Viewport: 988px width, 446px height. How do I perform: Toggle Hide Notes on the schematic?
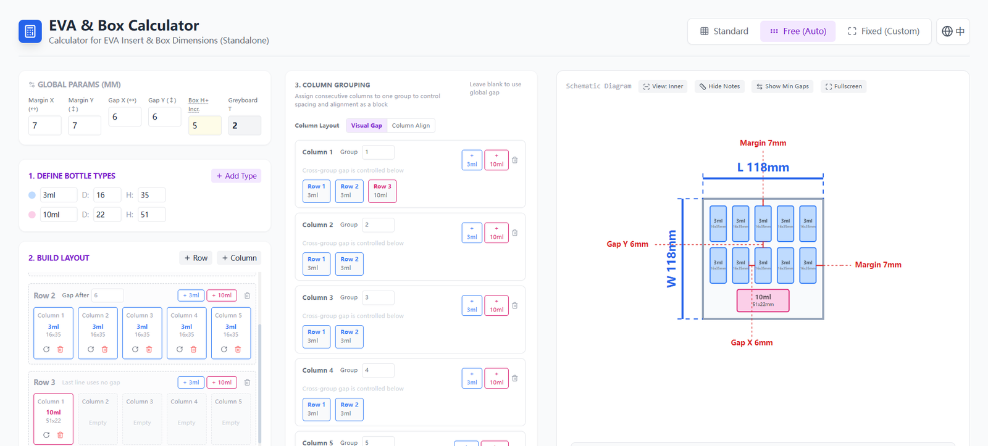coord(719,86)
